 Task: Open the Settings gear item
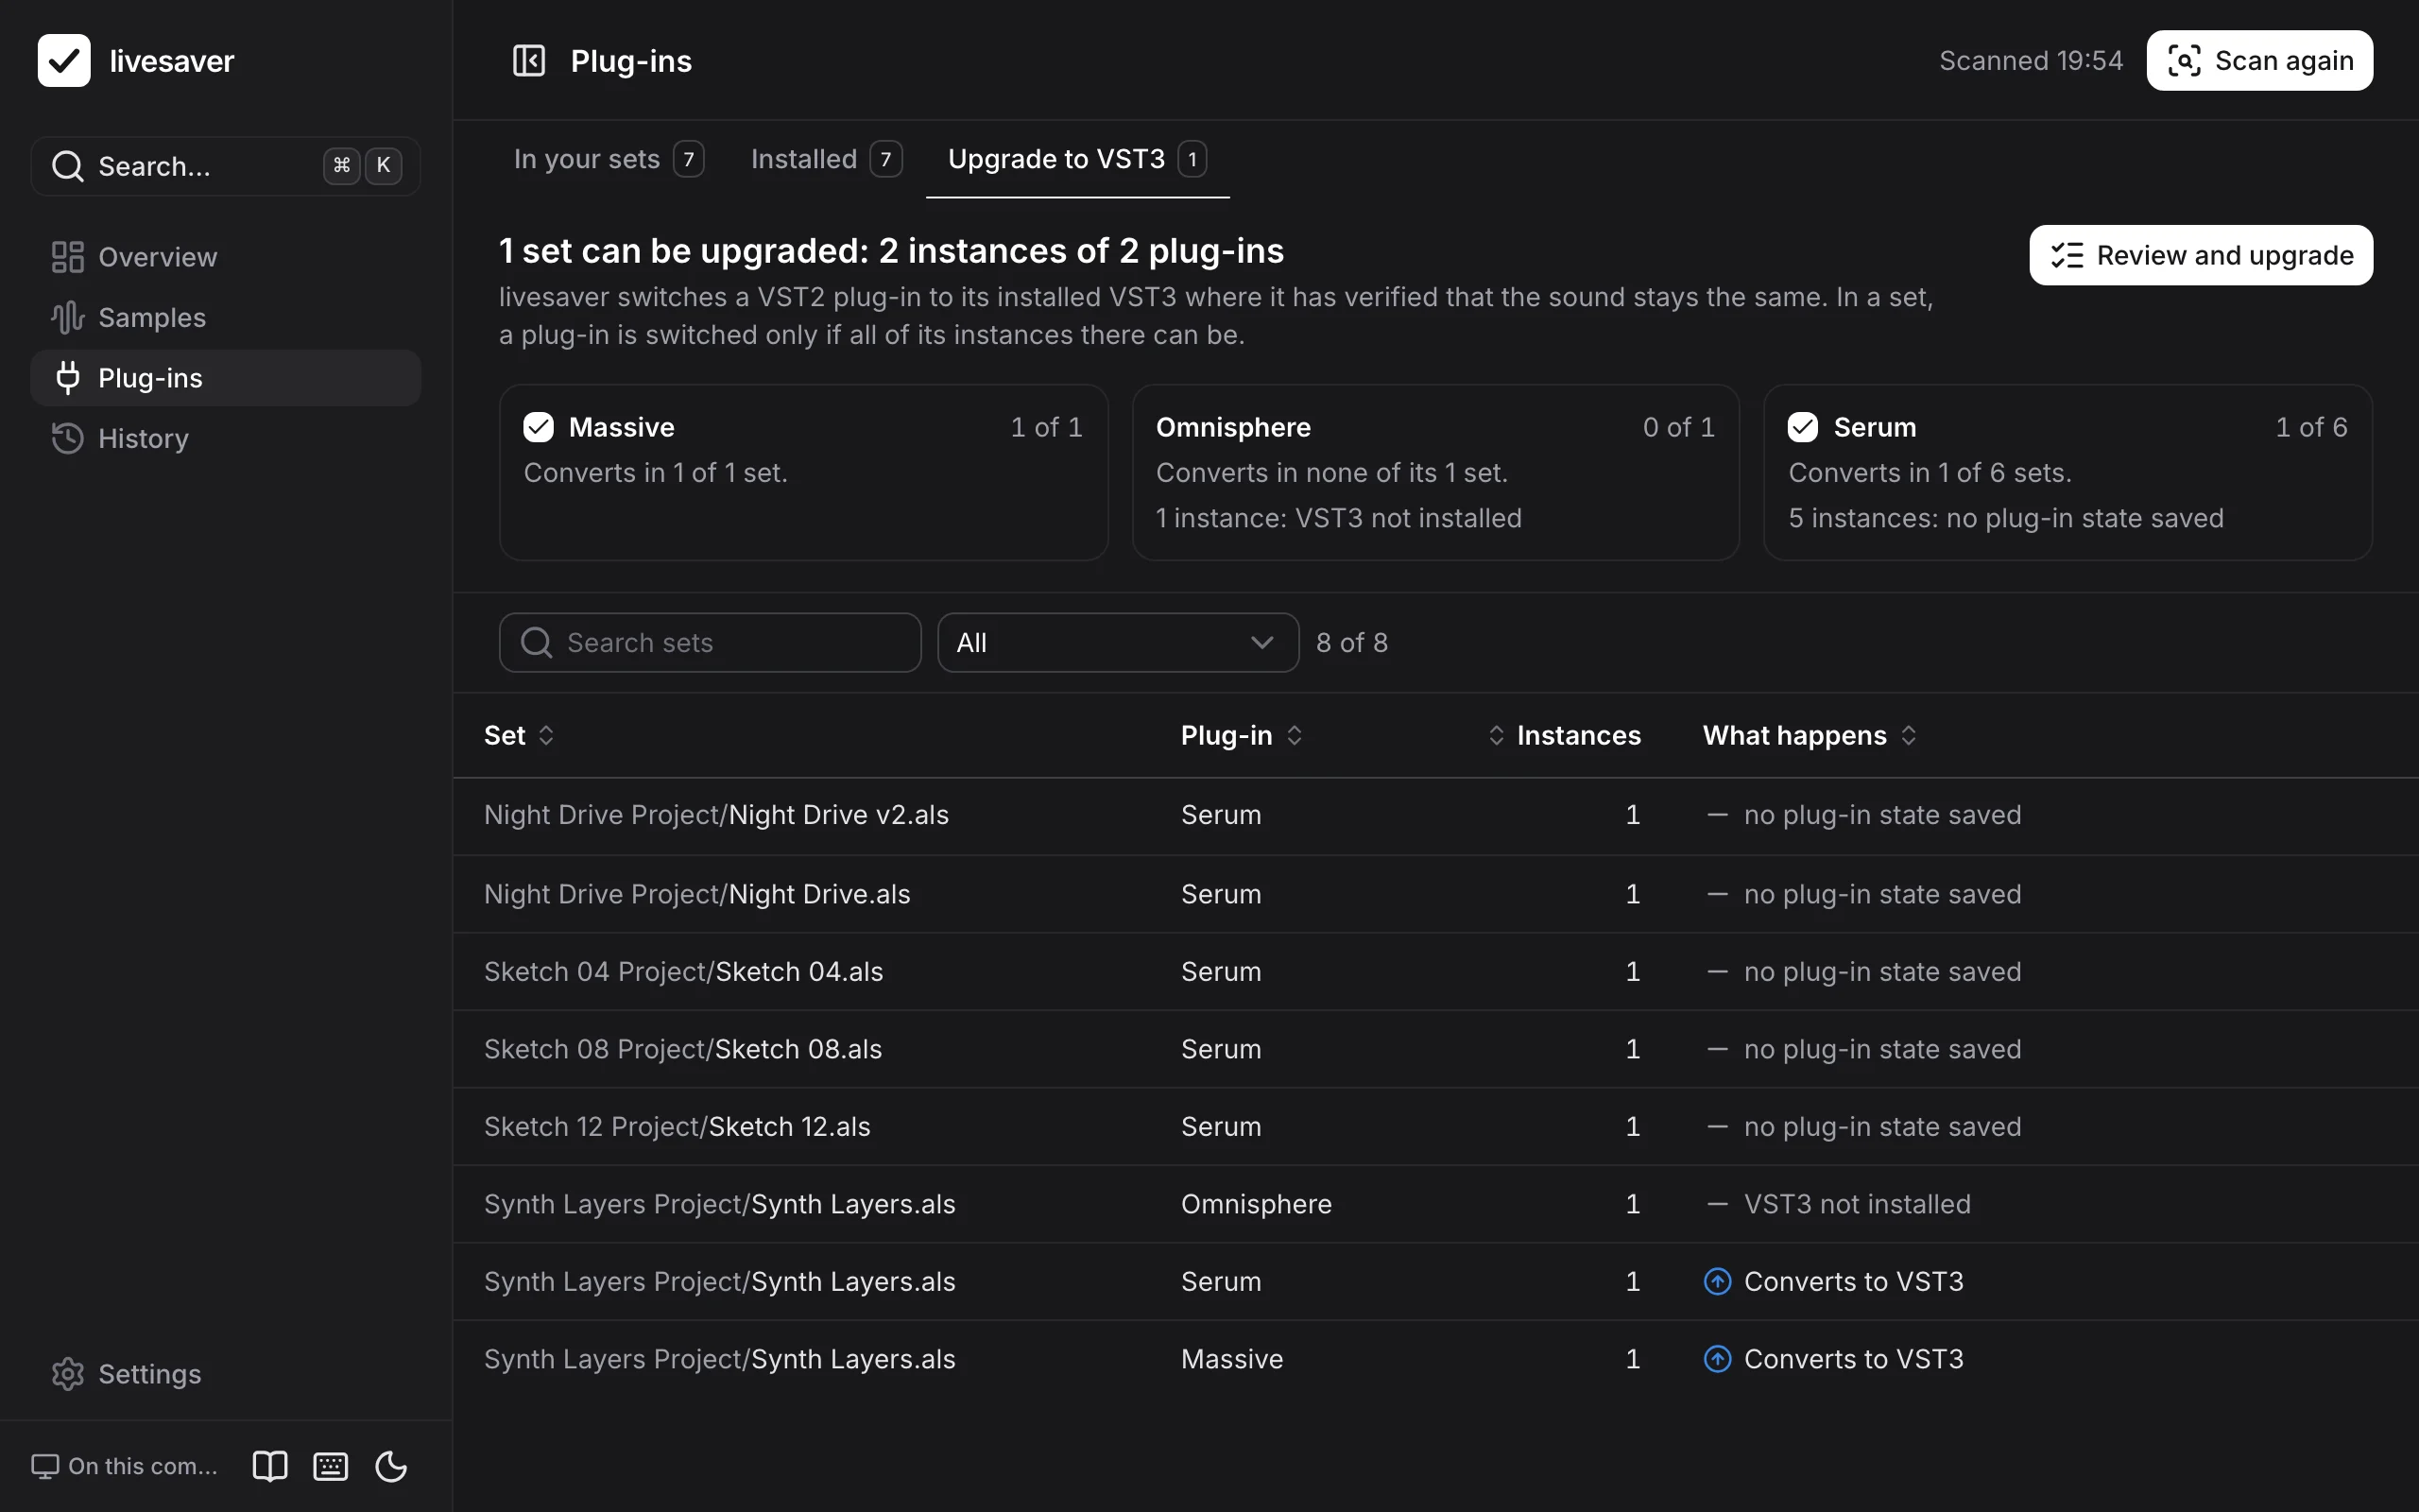point(226,1374)
